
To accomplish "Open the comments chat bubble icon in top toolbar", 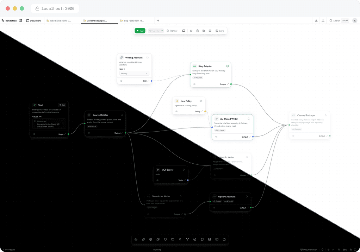I will 184,31.
